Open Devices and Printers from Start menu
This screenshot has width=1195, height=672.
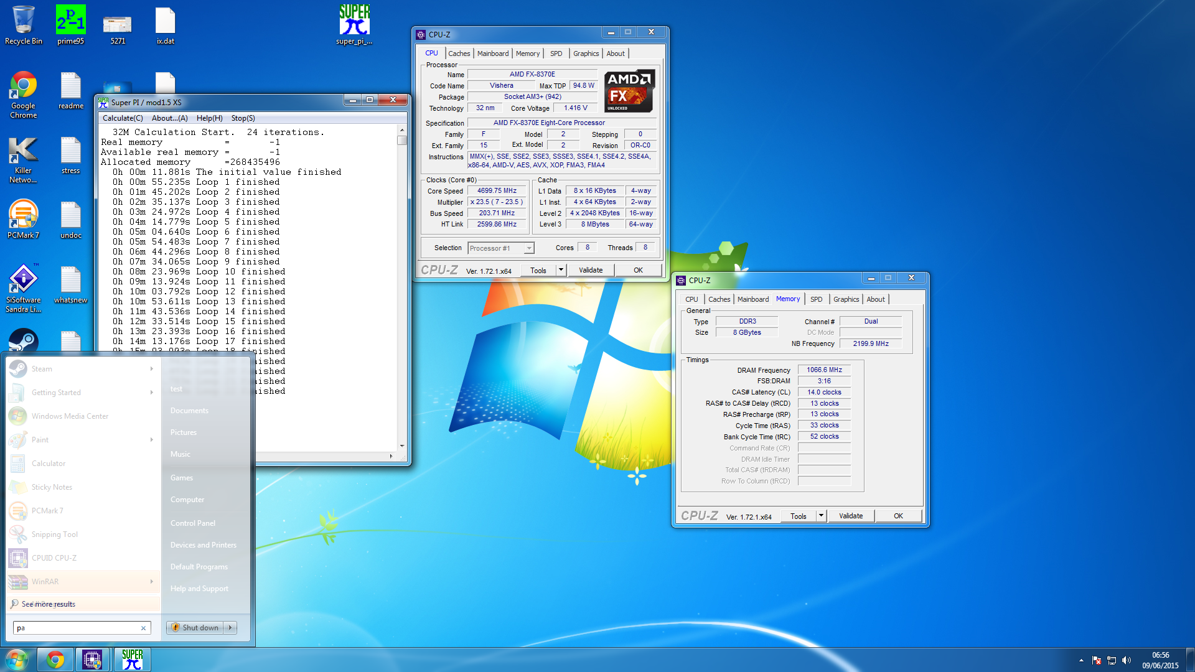pyautogui.click(x=204, y=545)
